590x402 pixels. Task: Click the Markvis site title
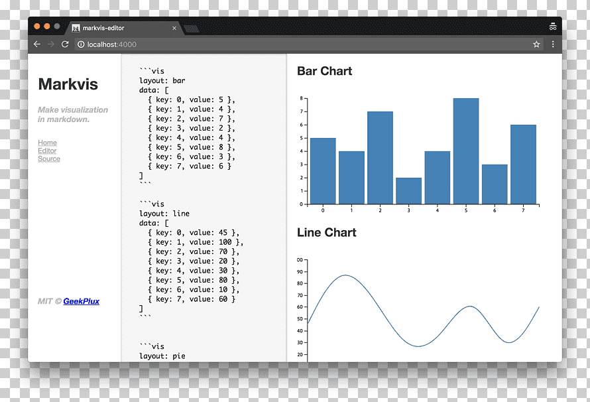coord(68,84)
